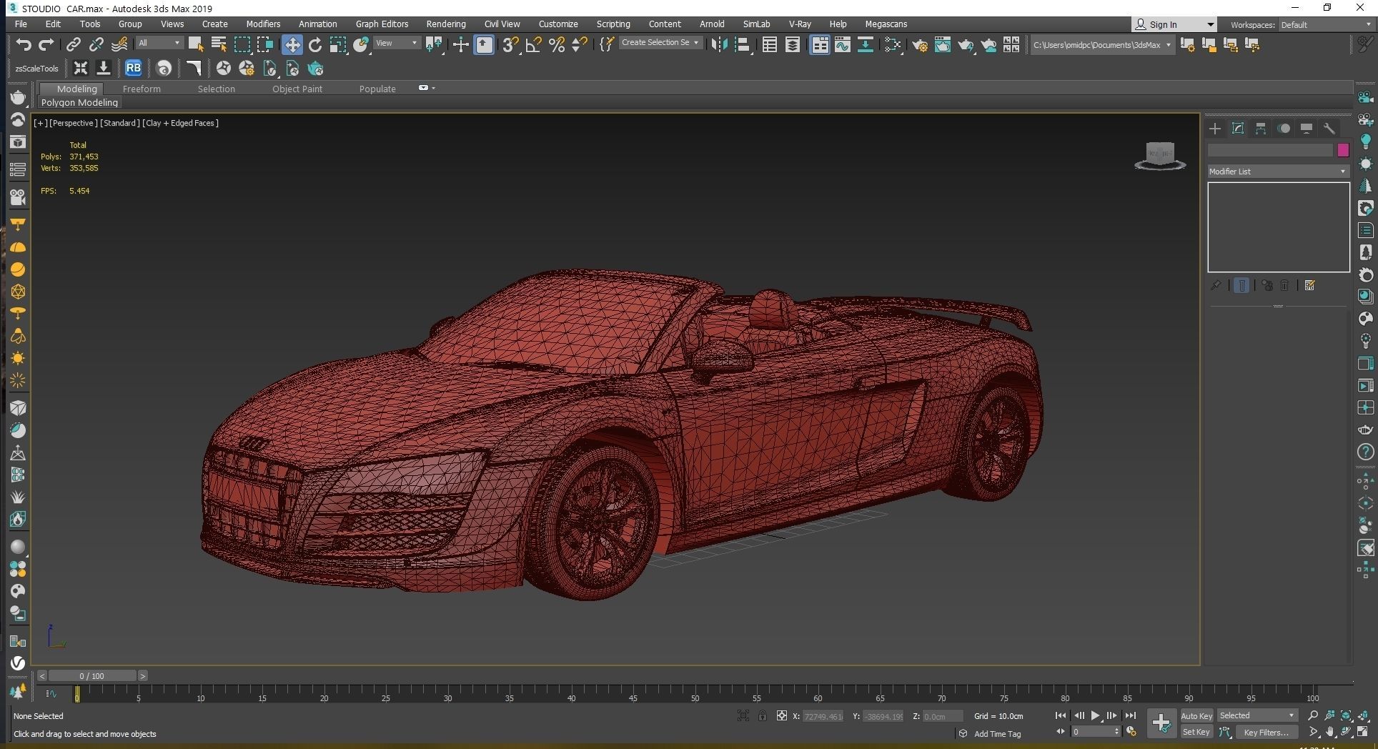Open the project path dropdown

(1101, 45)
